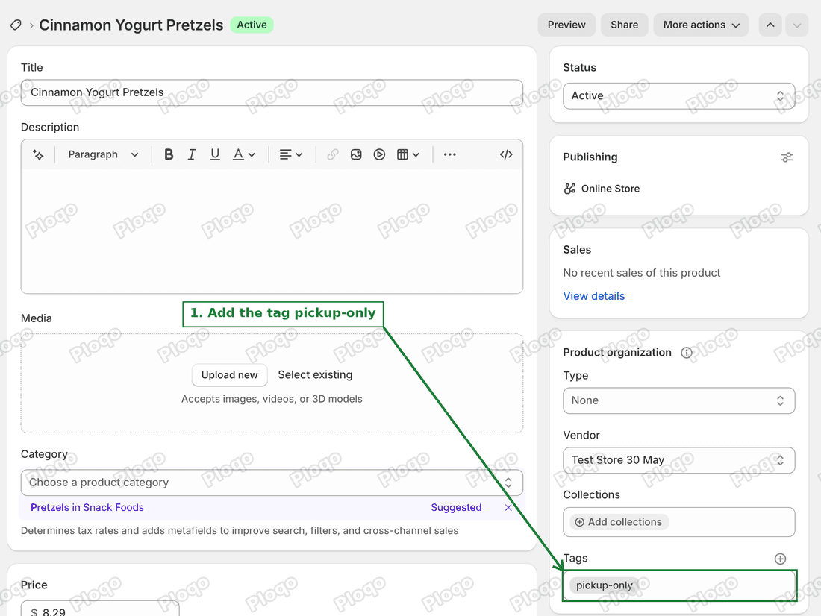
Task: Click the Online Store channel icon
Action: (x=569, y=189)
